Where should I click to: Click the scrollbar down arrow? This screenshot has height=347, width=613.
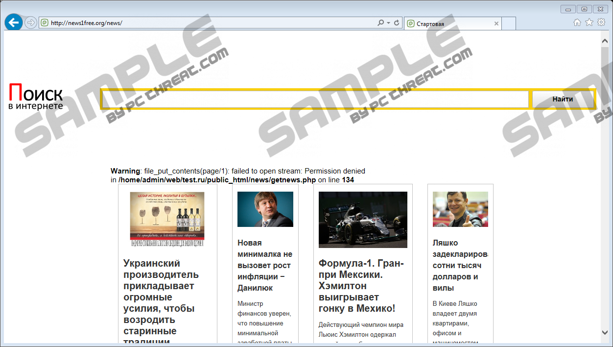click(x=605, y=333)
